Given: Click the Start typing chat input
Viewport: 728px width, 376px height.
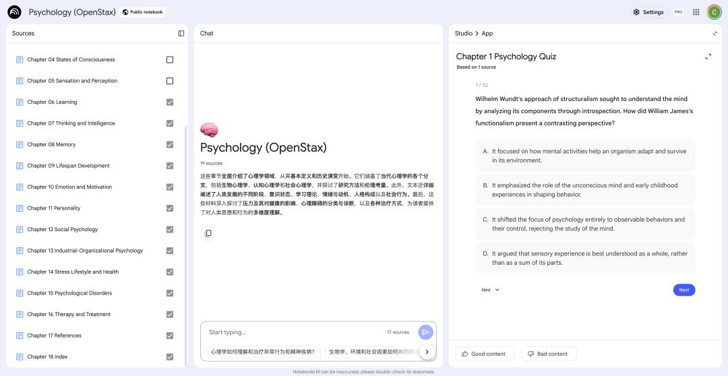Looking at the screenshot, I should pos(295,332).
